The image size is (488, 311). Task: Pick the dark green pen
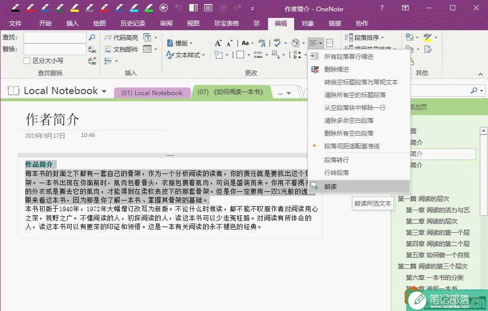(60, 8)
